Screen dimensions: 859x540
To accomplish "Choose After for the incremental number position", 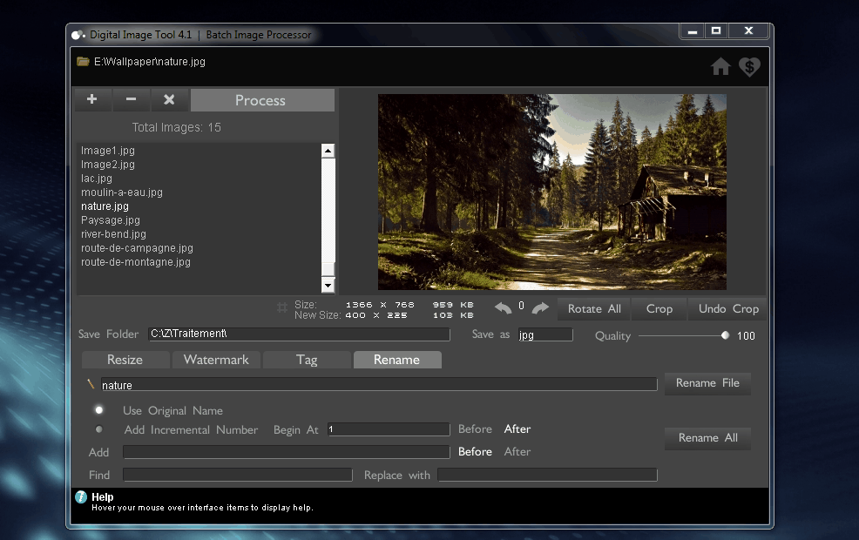I will (517, 429).
